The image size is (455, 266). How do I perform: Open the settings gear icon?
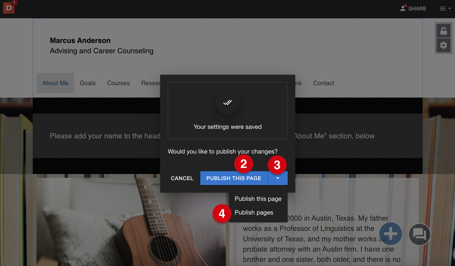coord(444,45)
